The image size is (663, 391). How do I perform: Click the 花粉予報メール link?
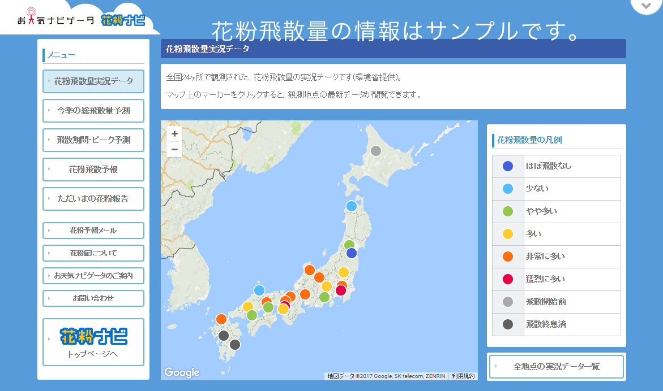pyautogui.click(x=93, y=231)
